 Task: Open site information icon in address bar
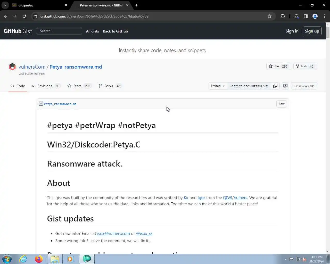(35, 16)
